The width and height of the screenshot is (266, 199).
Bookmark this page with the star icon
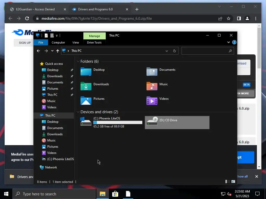pos(229,18)
